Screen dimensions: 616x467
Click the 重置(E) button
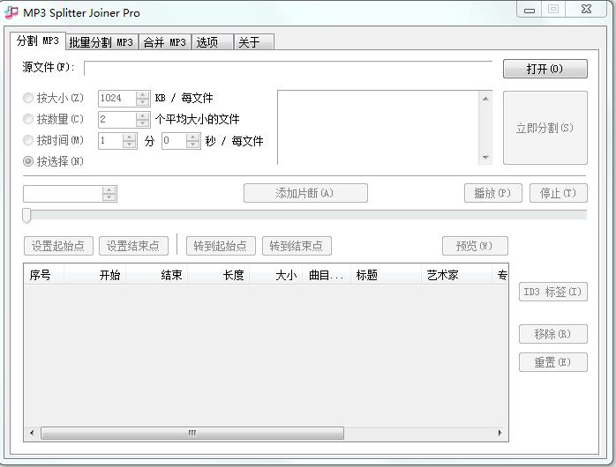pos(552,362)
